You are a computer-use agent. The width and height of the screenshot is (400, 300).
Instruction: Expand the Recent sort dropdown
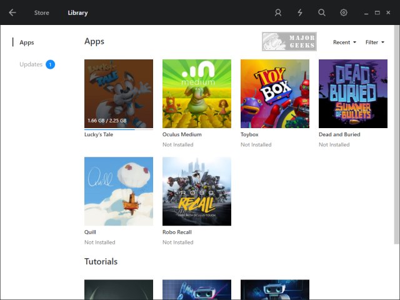[x=344, y=42]
